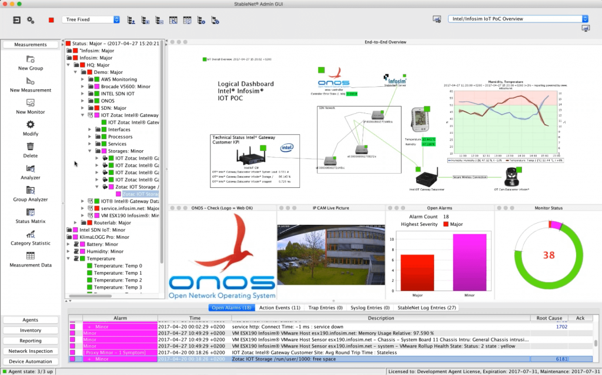Switch to StableNet Log Entries (27) tab
Screen dimensions: 602x375
coord(427,308)
